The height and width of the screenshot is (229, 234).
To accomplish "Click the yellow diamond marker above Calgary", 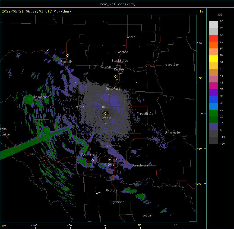I will [110, 160].
